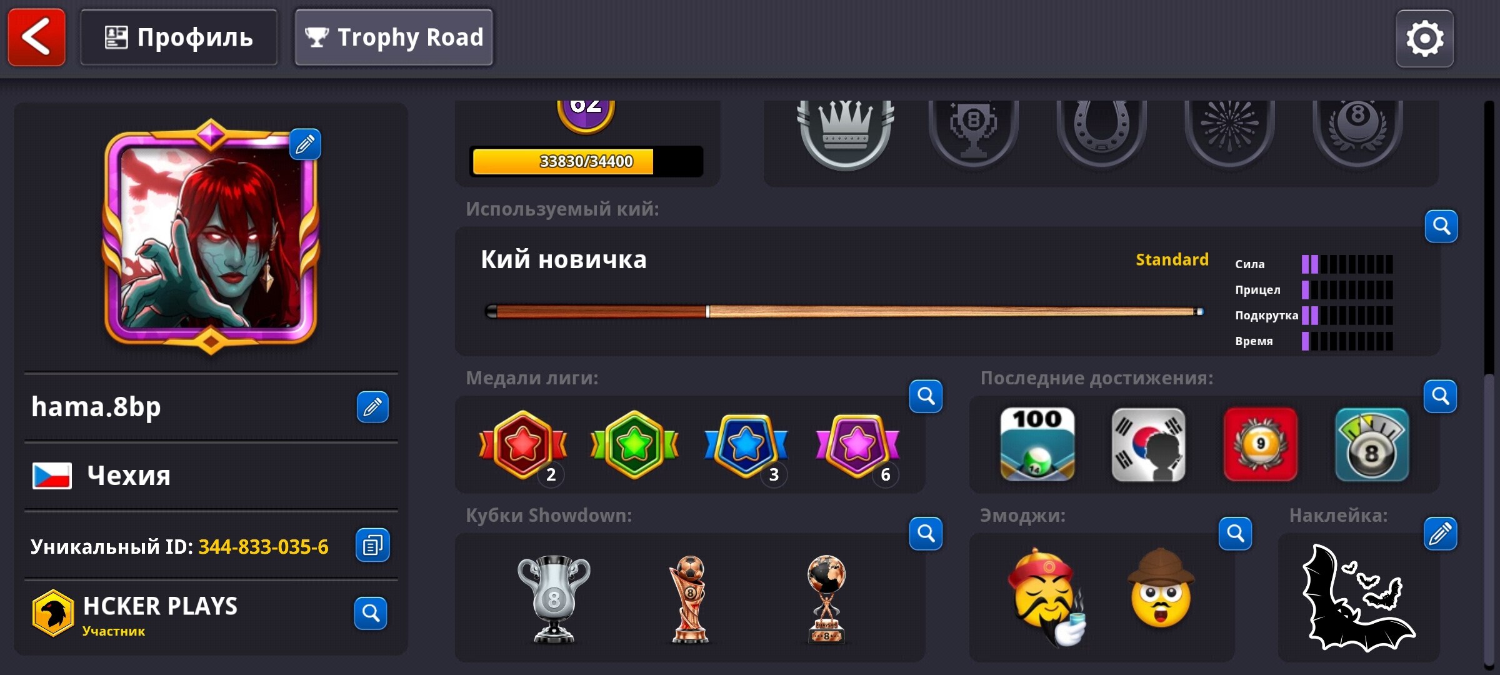This screenshot has width=1500, height=675.
Task: View all league medals via magnifier
Action: (926, 396)
